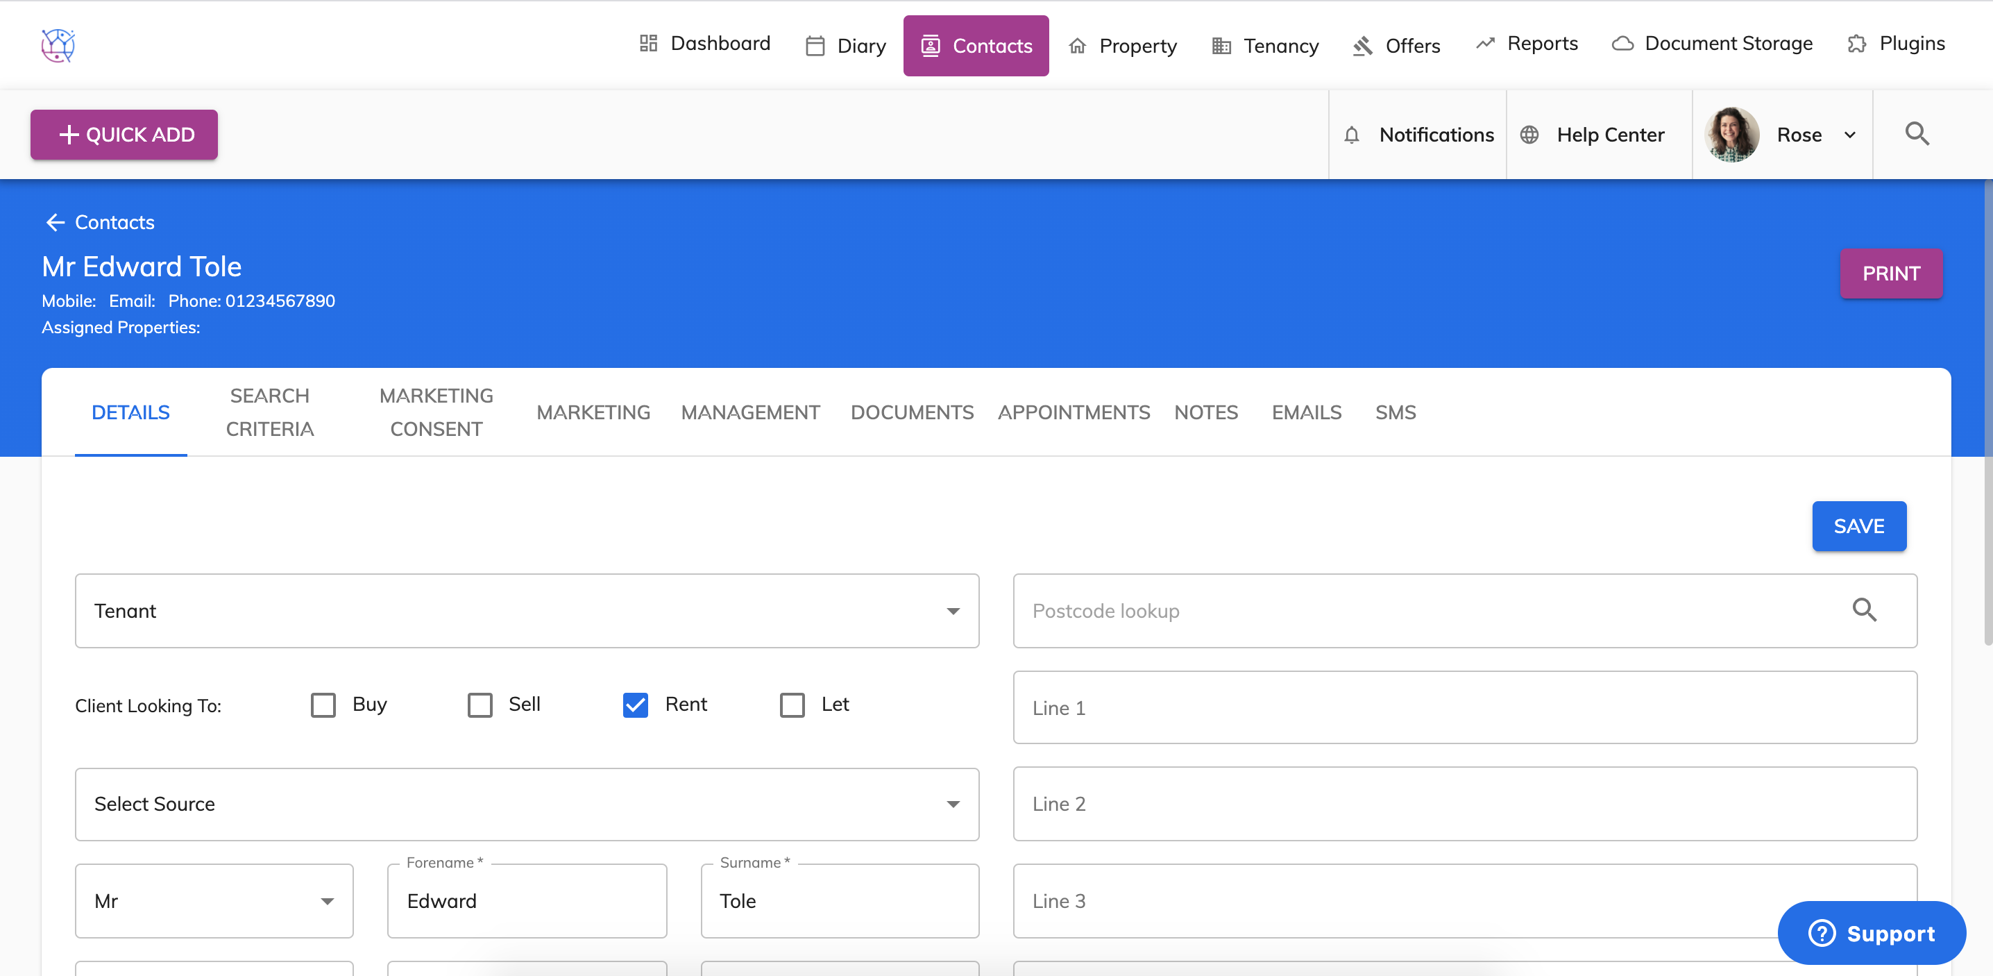Image resolution: width=1993 pixels, height=976 pixels.
Task: Open Document Storage cloud icon
Action: [1622, 43]
